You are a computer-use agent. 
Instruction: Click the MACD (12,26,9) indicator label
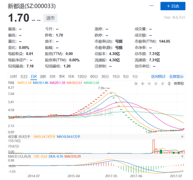(x=19, y=156)
